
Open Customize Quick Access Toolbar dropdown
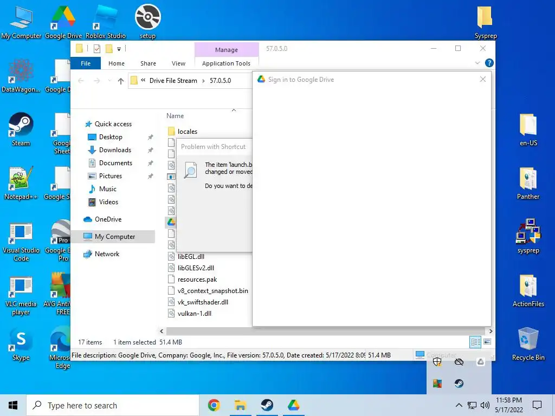coord(119,49)
